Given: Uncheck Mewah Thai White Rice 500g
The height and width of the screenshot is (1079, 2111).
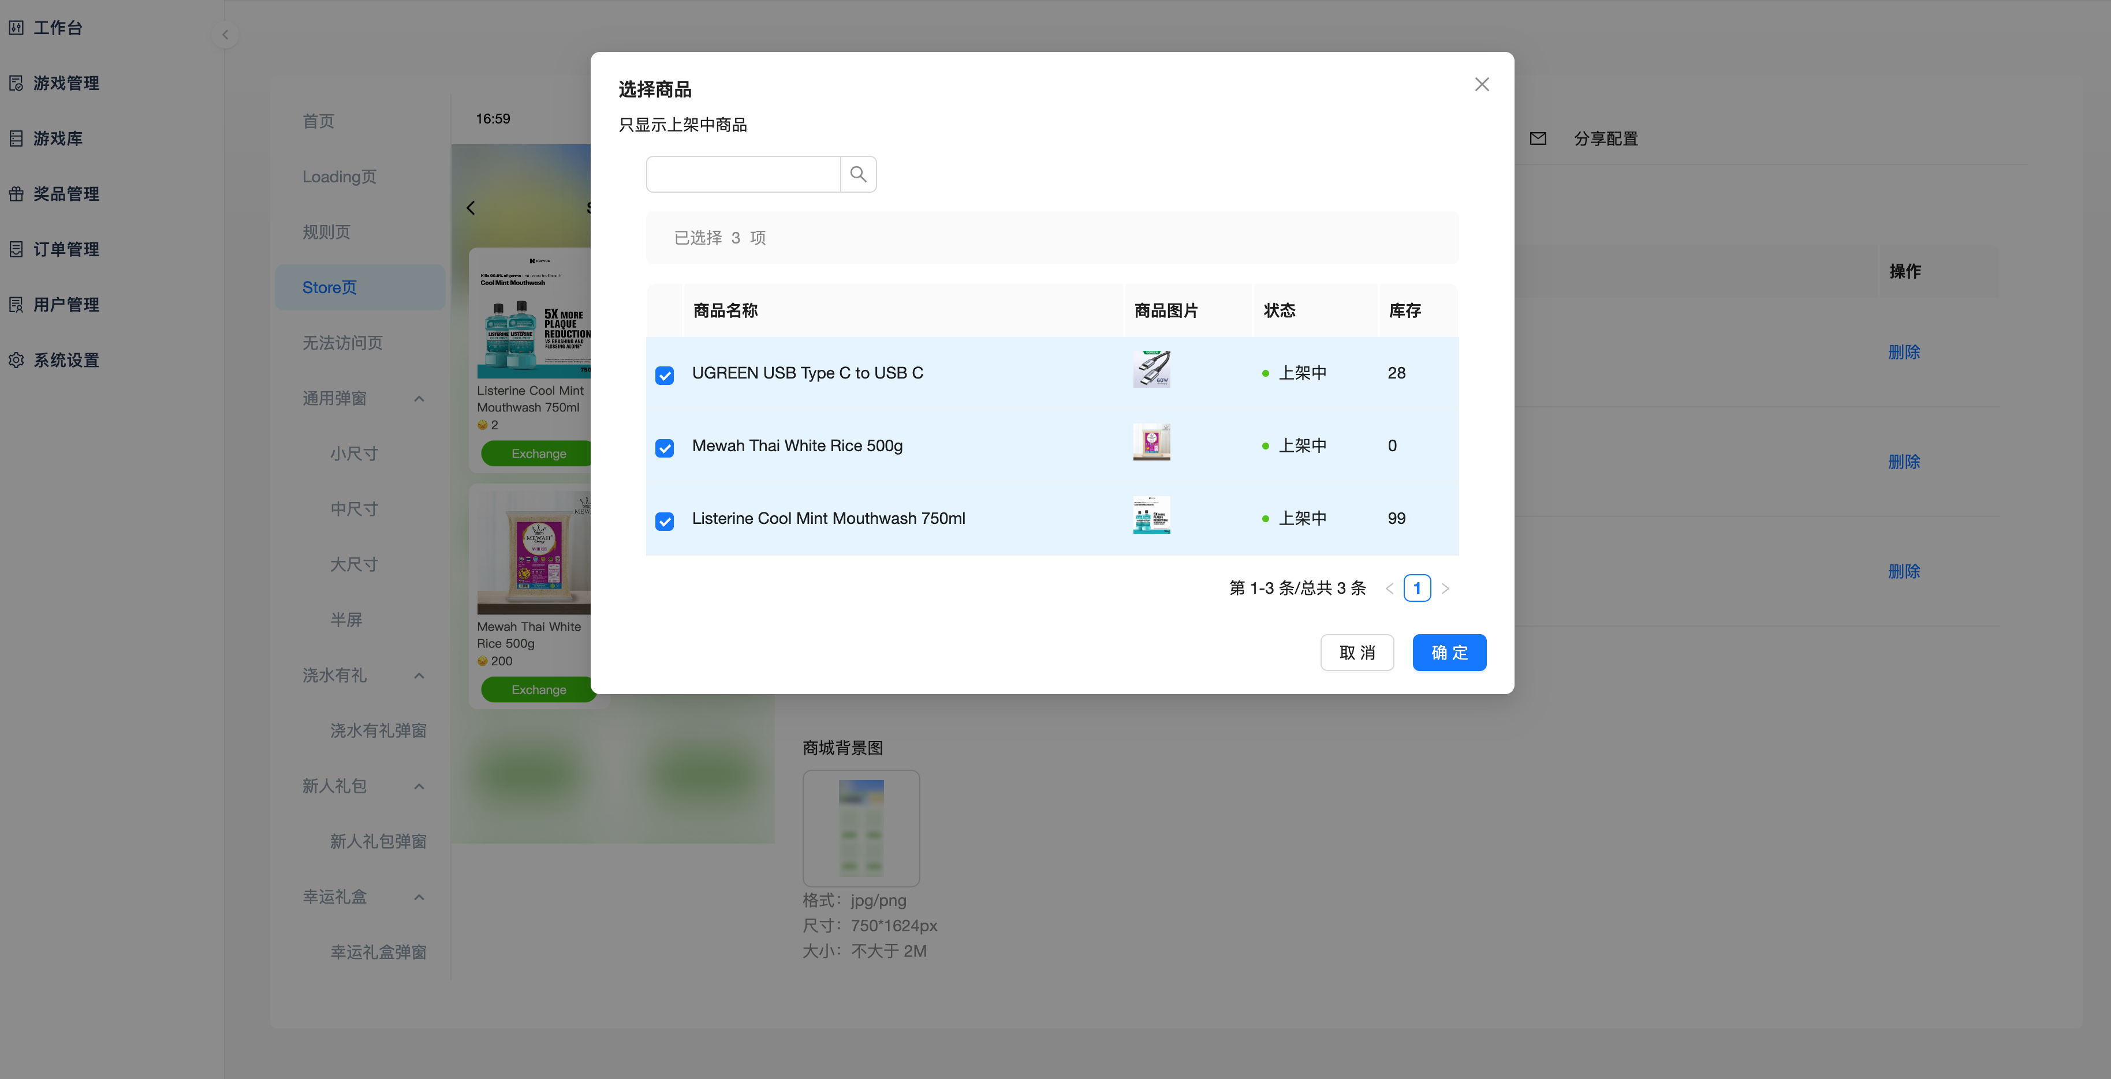Looking at the screenshot, I should point(665,448).
